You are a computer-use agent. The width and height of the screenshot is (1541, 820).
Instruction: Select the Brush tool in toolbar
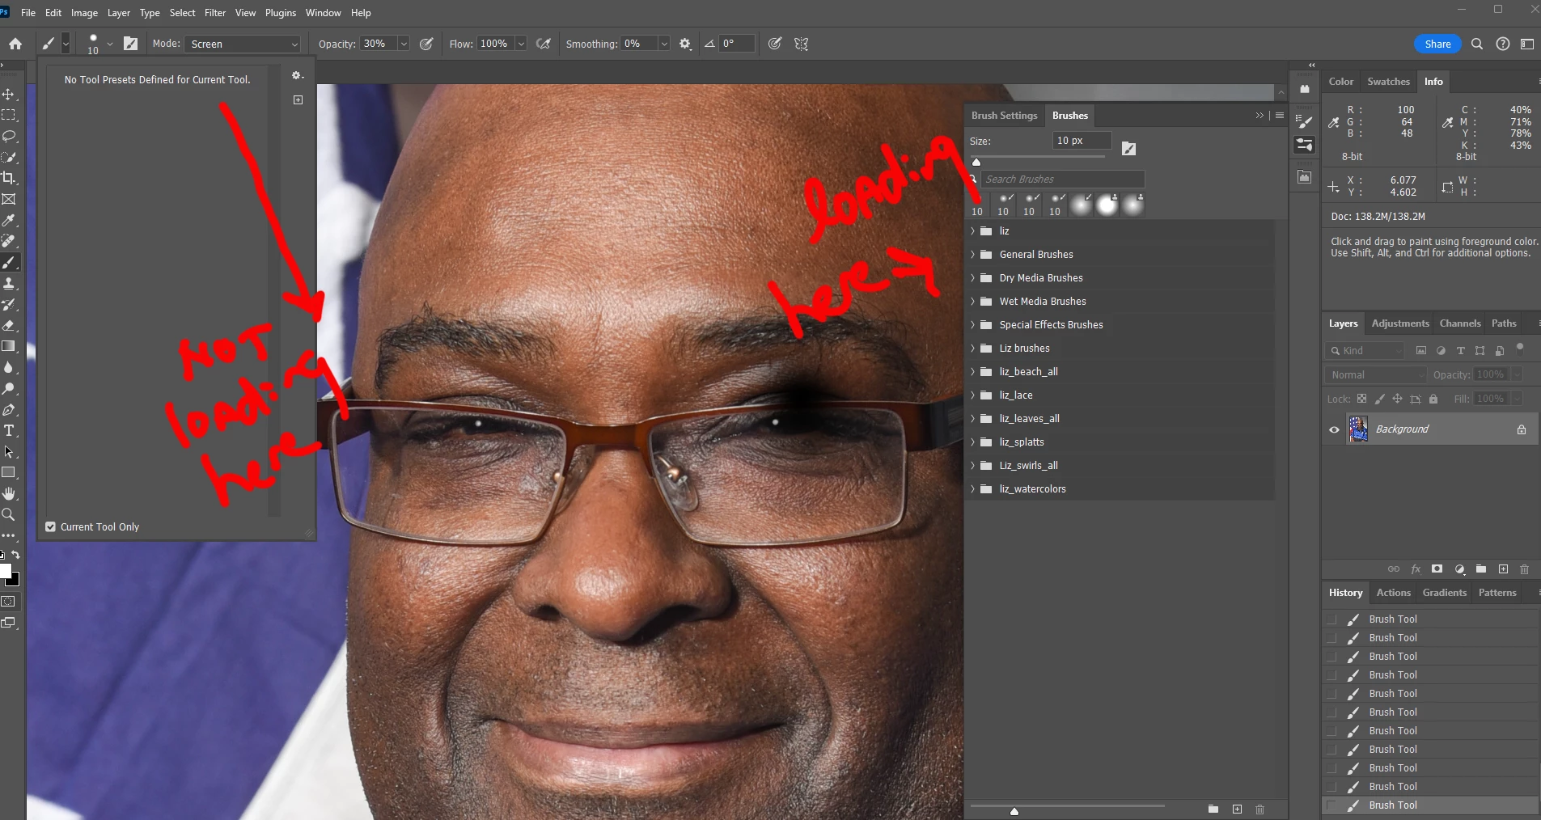pos(9,262)
